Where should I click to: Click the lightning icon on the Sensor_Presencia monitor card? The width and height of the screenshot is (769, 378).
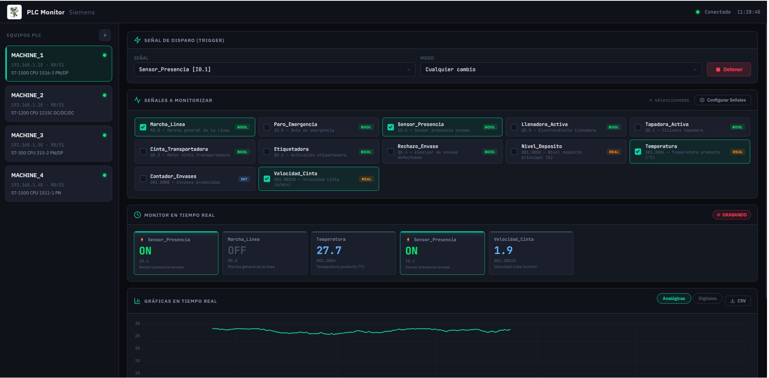pos(142,239)
